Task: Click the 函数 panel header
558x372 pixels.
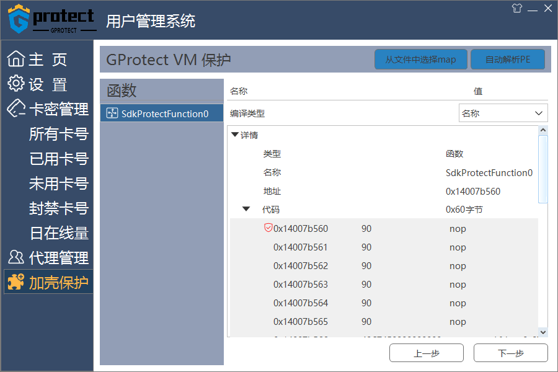Action: click(x=162, y=91)
